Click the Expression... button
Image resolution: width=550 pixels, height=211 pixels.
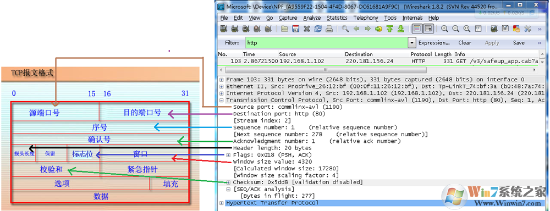(434, 43)
